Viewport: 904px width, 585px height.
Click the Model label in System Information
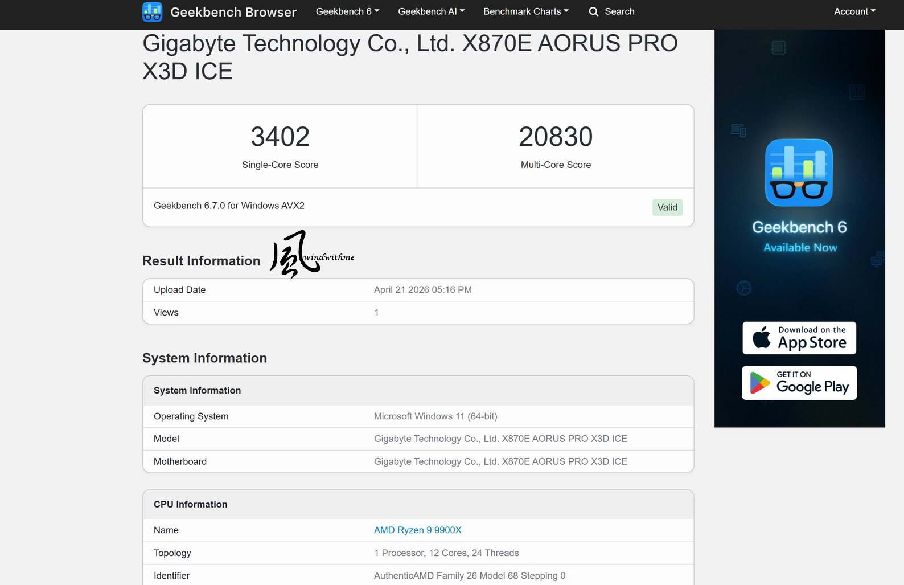(x=166, y=439)
